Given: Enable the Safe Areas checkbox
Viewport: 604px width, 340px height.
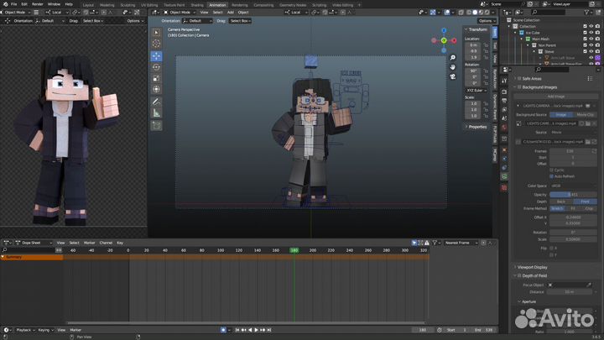Looking at the screenshot, I should pyautogui.click(x=519, y=79).
